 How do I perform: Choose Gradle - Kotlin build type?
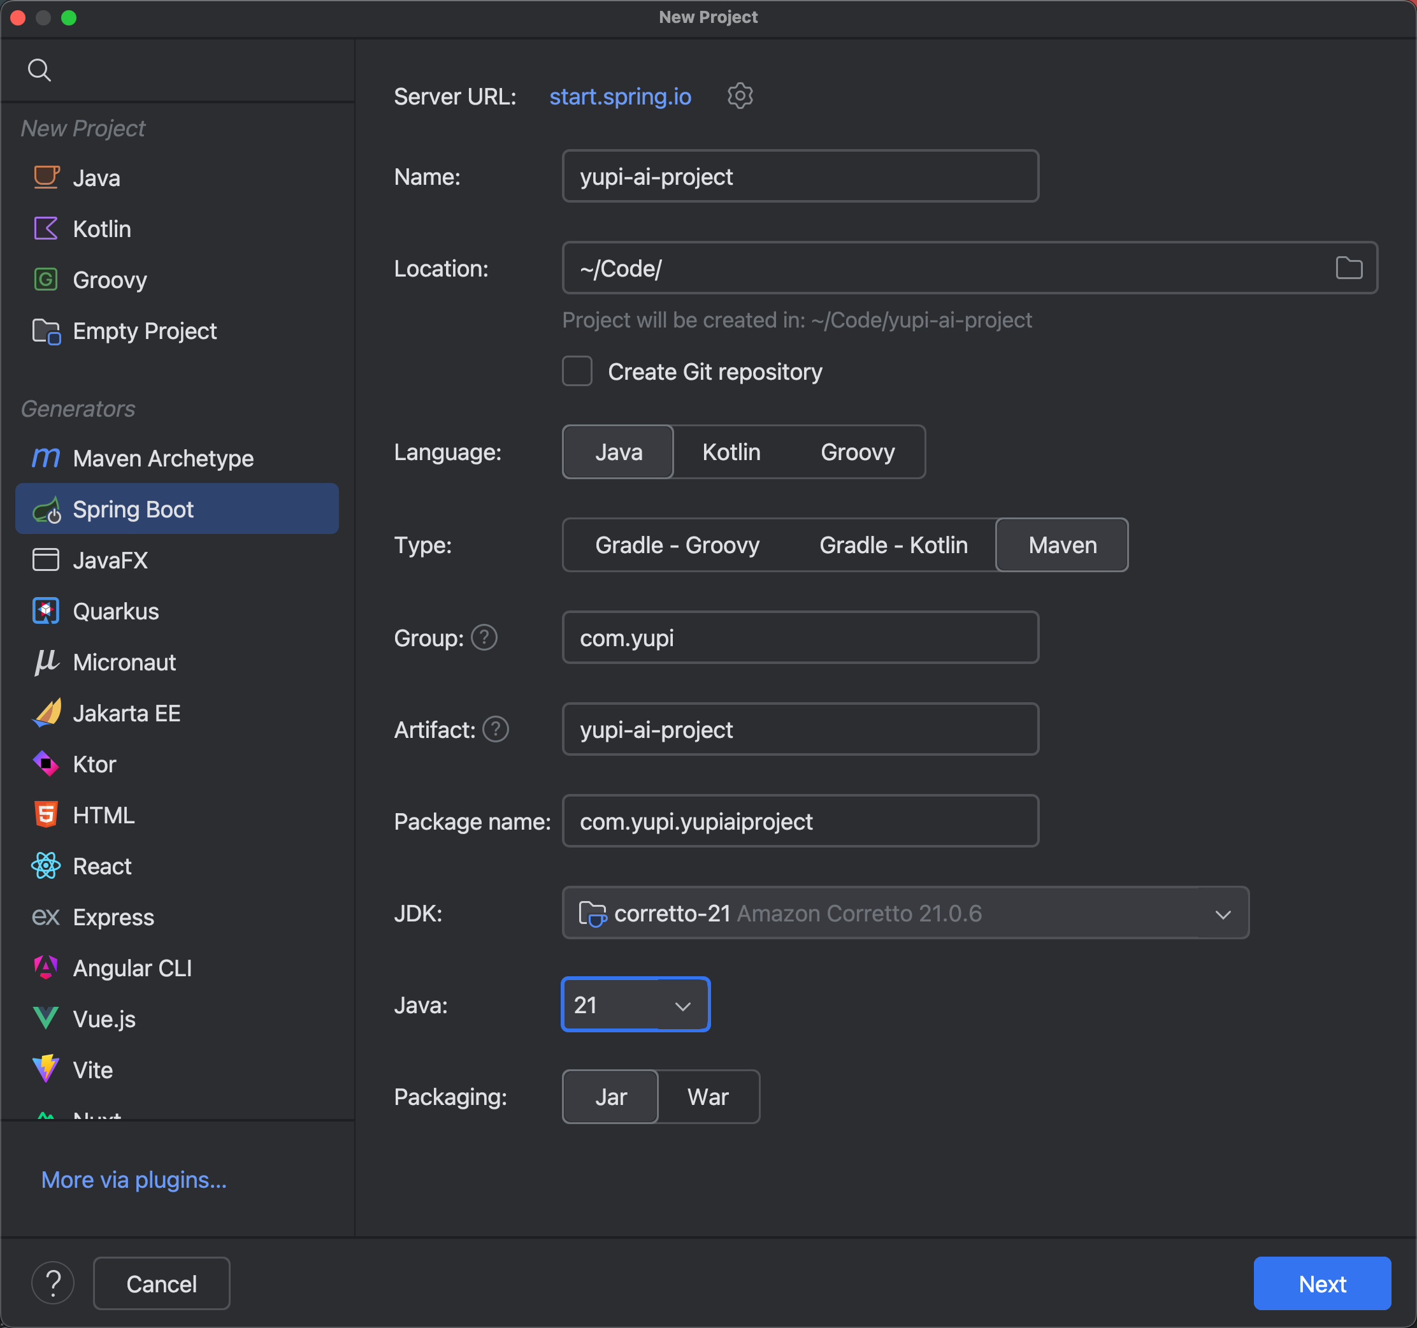pyautogui.click(x=893, y=545)
